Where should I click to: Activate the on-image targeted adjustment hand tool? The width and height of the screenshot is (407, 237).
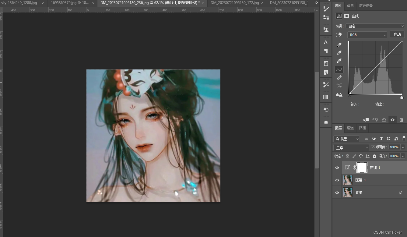click(x=339, y=35)
